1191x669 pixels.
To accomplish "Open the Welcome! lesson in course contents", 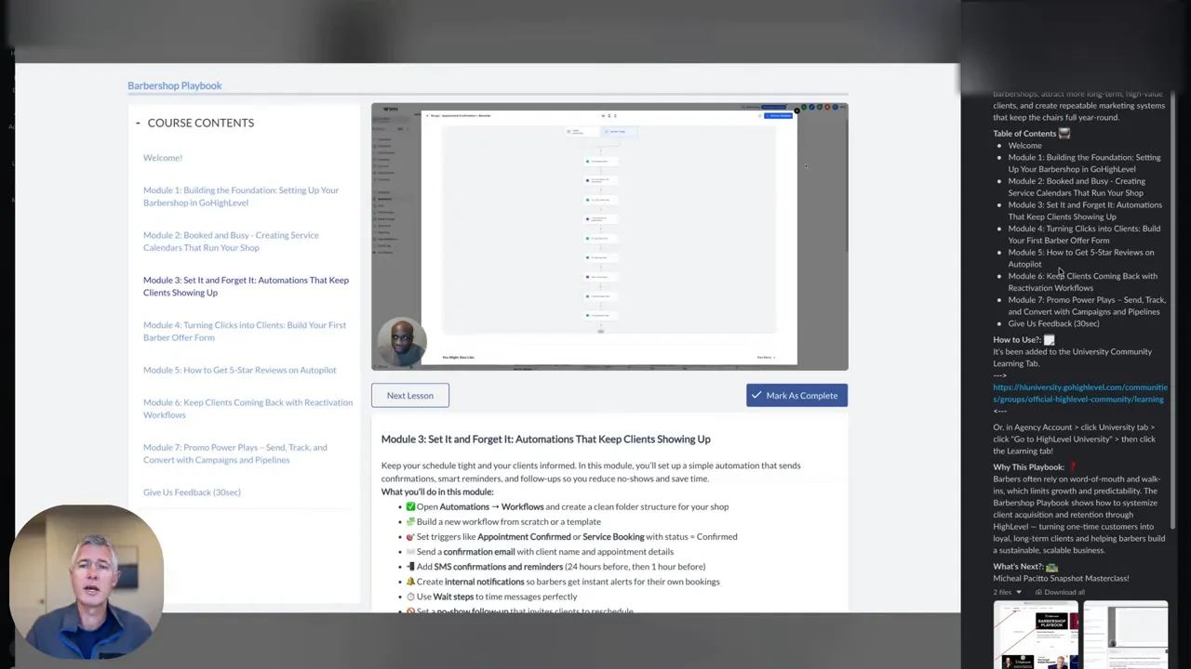I will [x=163, y=158].
